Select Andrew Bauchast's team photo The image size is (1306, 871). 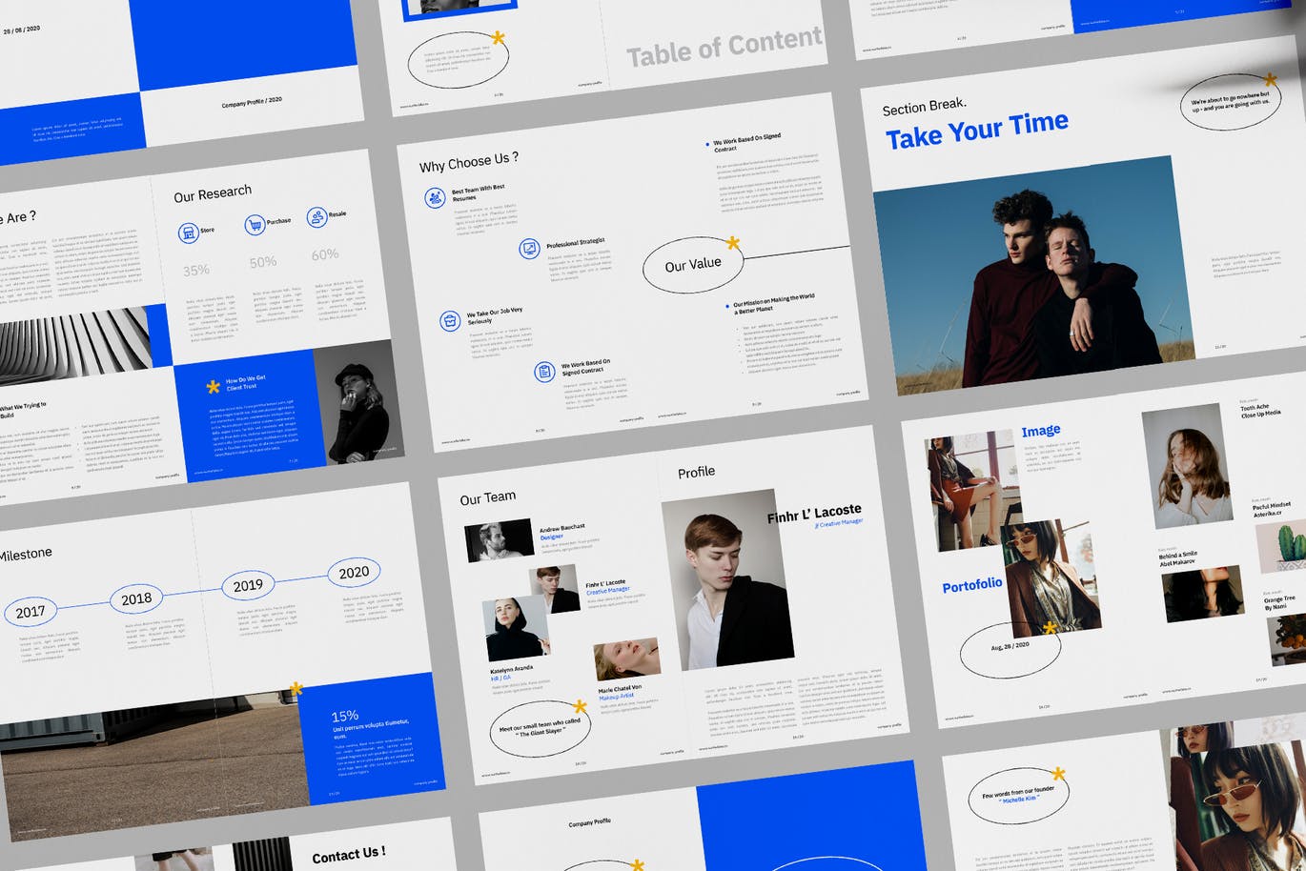(x=499, y=540)
